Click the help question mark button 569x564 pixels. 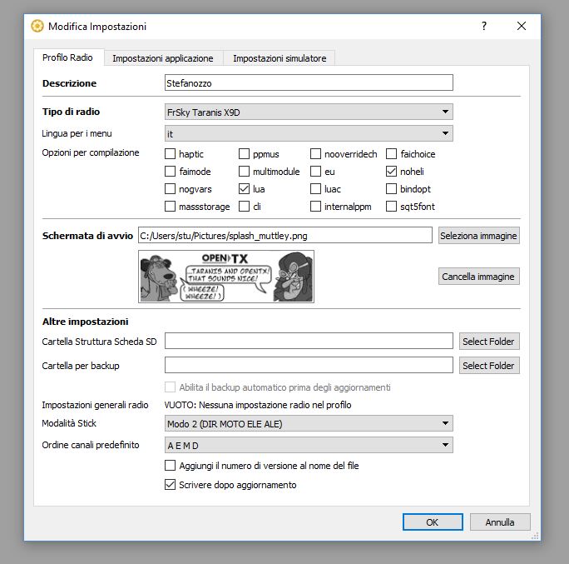coord(484,26)
